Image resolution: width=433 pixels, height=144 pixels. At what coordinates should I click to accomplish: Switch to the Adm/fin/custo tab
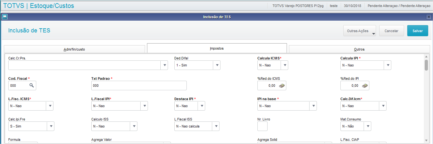pos(74,49)
